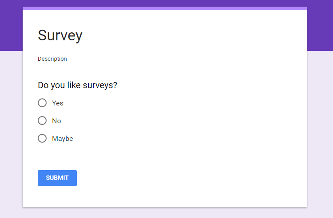Choose the "Yes" option label text
Screen dimensions: 333x218
click(58, 103)
